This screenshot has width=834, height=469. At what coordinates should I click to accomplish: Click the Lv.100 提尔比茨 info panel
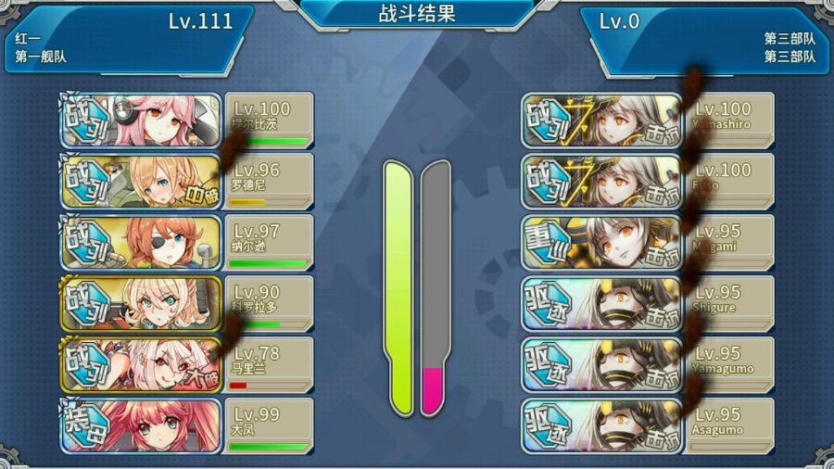(x=269, y=120)
